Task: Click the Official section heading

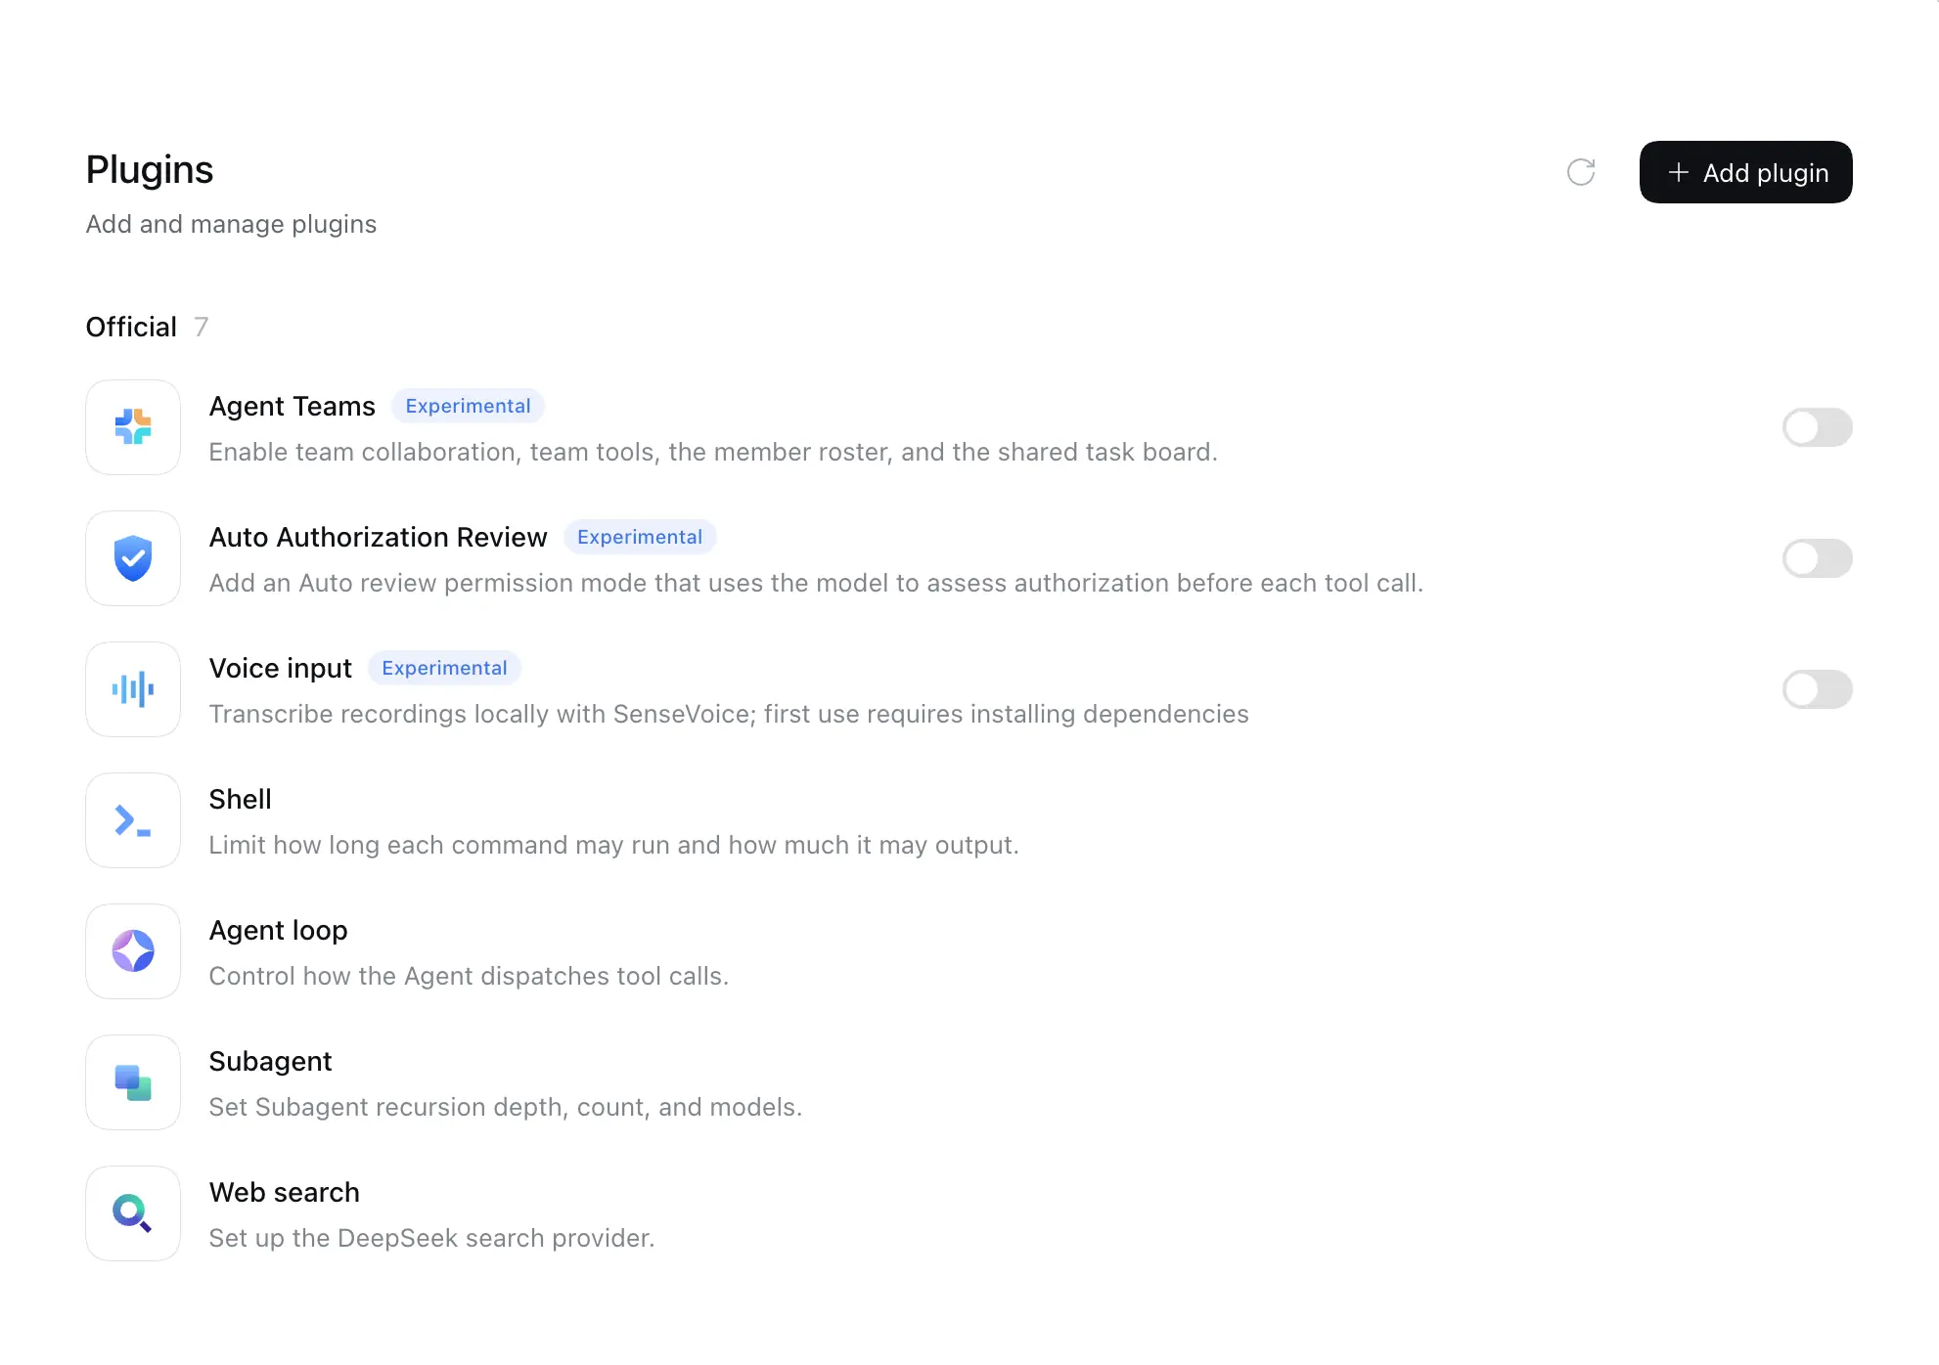Action: [131, 327]
